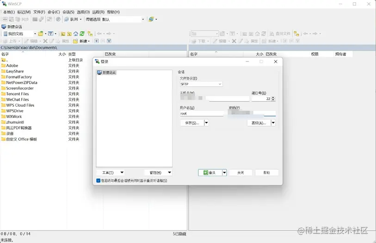Click the remote panel directory tree icon
376x243 pixels.
(296, 34)
